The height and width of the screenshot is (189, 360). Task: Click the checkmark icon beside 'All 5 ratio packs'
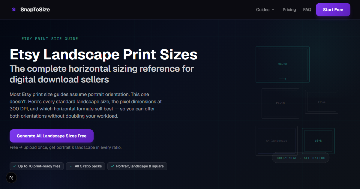71,166
